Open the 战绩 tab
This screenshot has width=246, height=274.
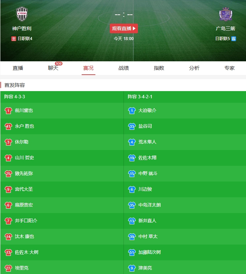124,68
